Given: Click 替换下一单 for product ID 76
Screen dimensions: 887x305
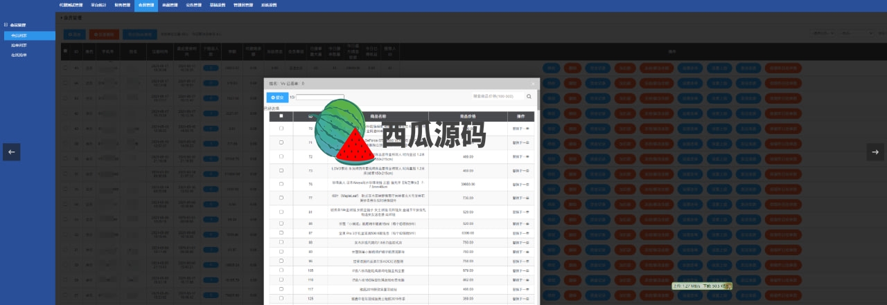Looking at the screenshot, I should (520, 185).
